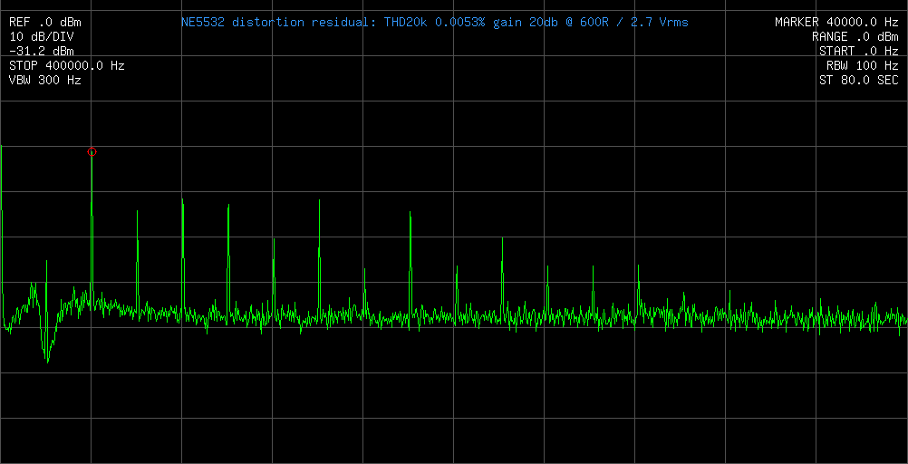Select the RANGE .0 dBm label
The height and width of the screenshot is (464, 908).
pos(855,37)
